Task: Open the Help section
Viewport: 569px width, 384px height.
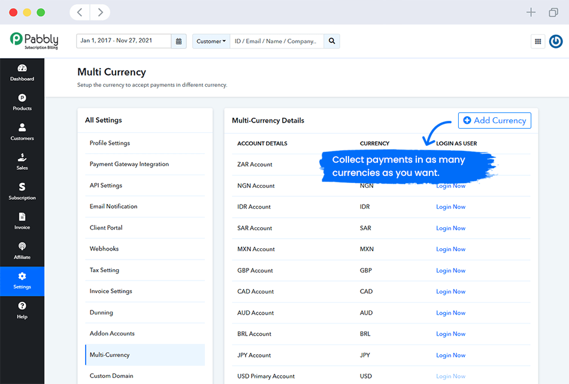Action: pos(22,310)
